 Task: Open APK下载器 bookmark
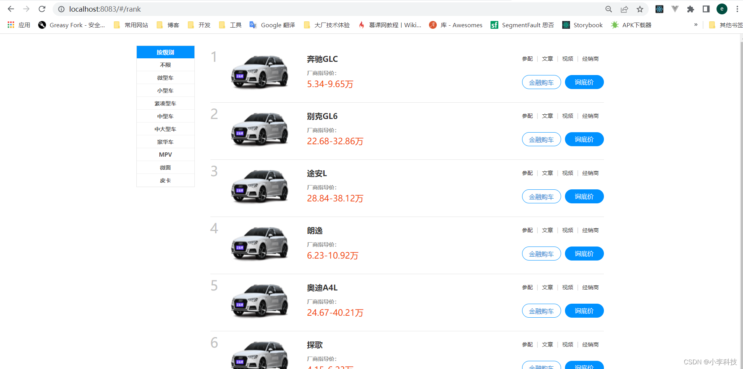pos(631,25)
